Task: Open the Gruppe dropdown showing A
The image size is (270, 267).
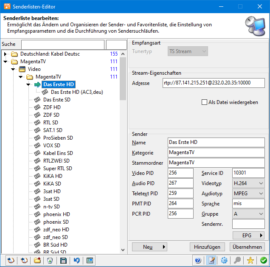Action: [x=248, y=214]
